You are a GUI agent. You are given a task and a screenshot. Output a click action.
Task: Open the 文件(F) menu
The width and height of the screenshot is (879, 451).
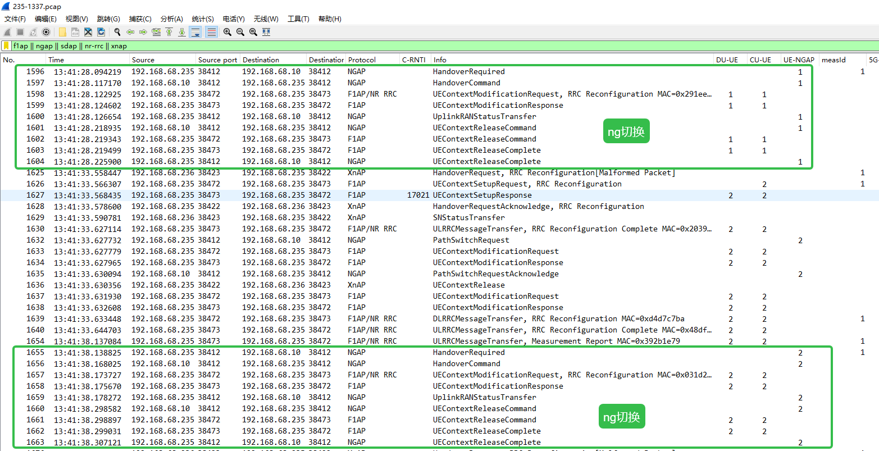click(x=15, y=19)
